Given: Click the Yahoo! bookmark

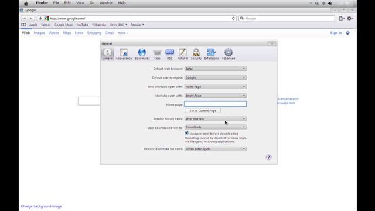Looking at the screenshot, I should coord(46,25).
